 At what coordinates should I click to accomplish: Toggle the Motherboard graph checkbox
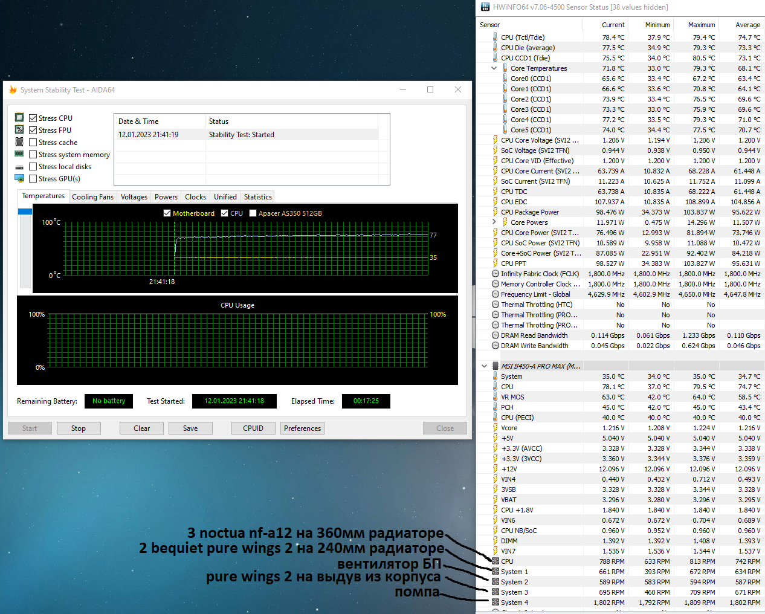(167, 213)
